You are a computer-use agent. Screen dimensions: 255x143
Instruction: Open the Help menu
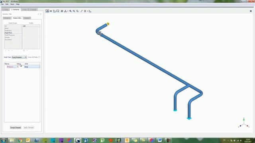pos(18,4)
